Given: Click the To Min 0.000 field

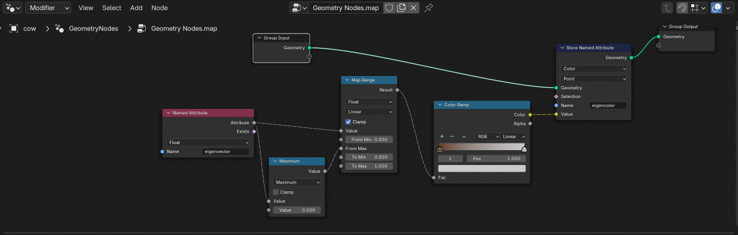Looking at the screenshot, I should point(369,157).
